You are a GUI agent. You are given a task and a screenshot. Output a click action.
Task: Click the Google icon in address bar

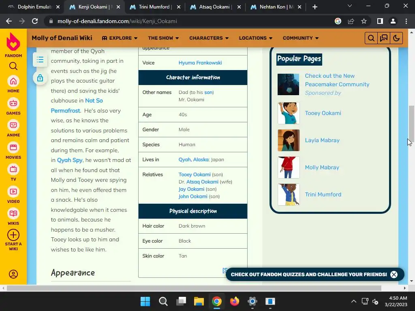pyautogui.click(x=338, y=21)
